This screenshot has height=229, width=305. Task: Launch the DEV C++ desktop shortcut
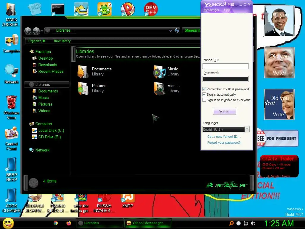coord(151,9)
